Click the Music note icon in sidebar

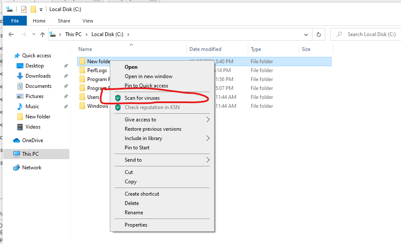pyautogui.click(x=20, y=107)
